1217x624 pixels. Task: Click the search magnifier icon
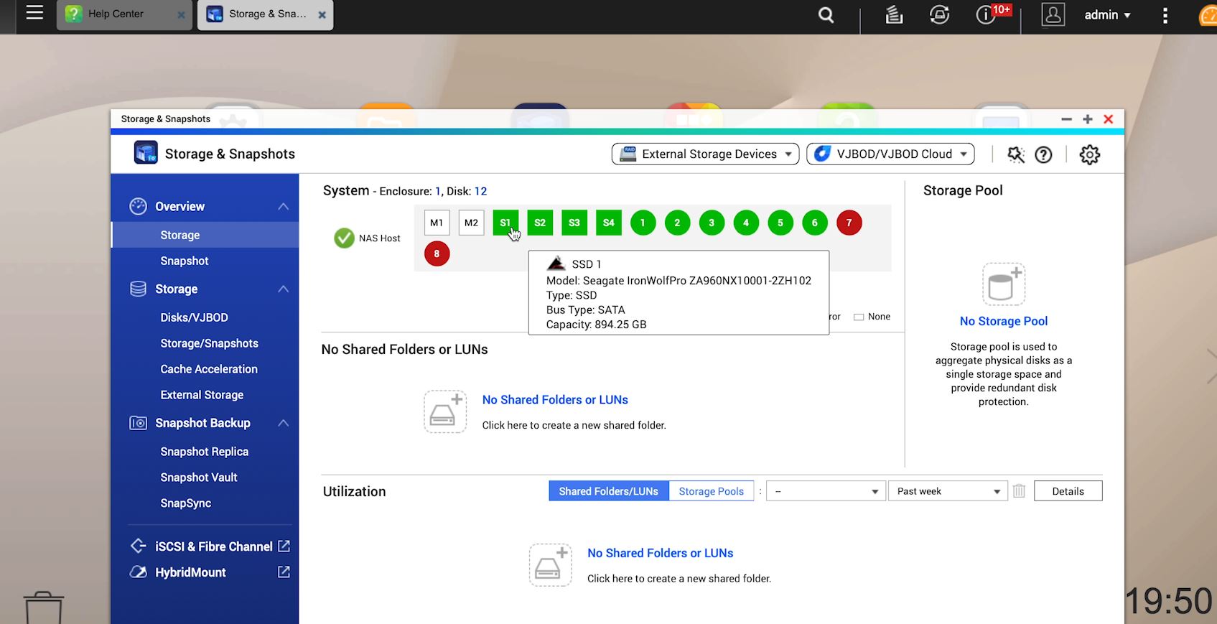pyautogui.click(x=826, y=15)
